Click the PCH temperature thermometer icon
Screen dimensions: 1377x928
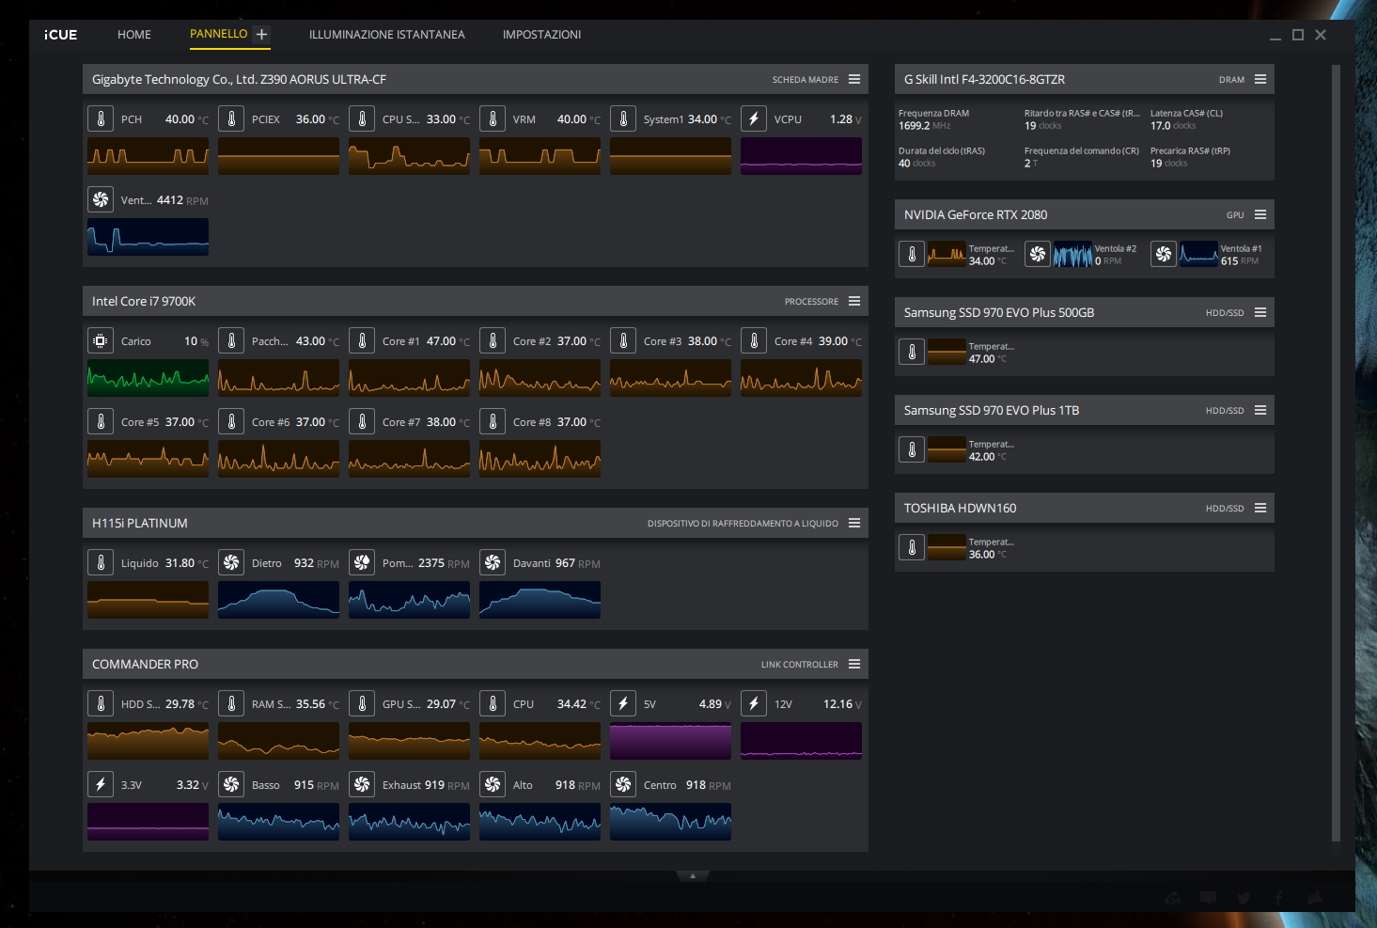click(101, 118)
